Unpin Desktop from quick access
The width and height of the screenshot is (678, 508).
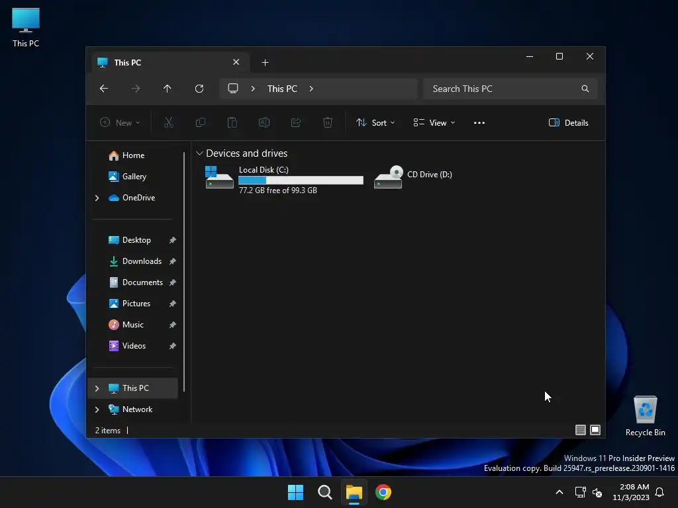tap(173, 240)
